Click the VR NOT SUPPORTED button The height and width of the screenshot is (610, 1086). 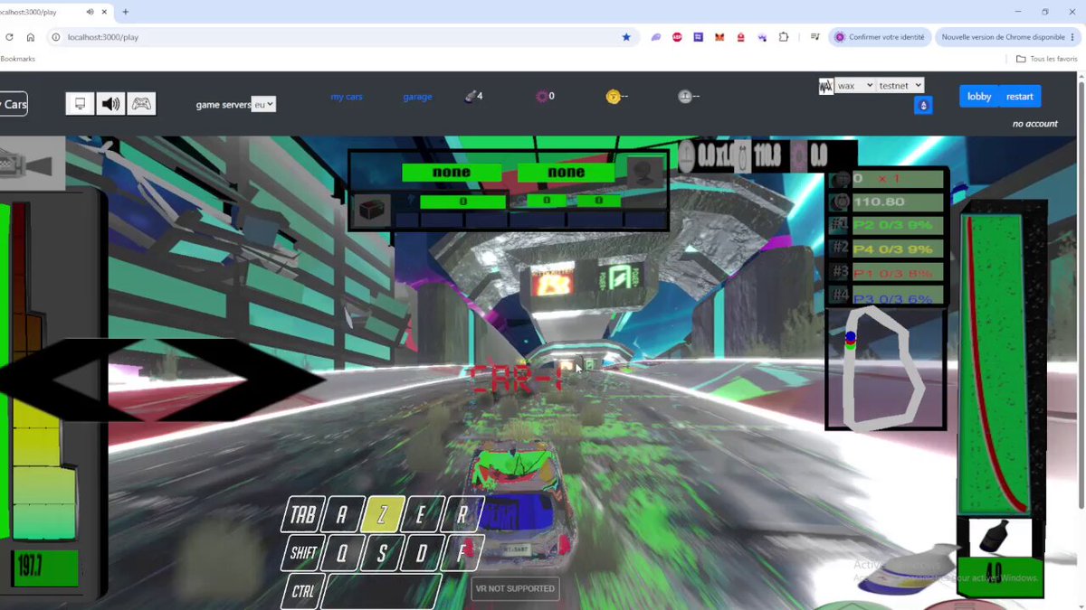click(x=515, y=588)
